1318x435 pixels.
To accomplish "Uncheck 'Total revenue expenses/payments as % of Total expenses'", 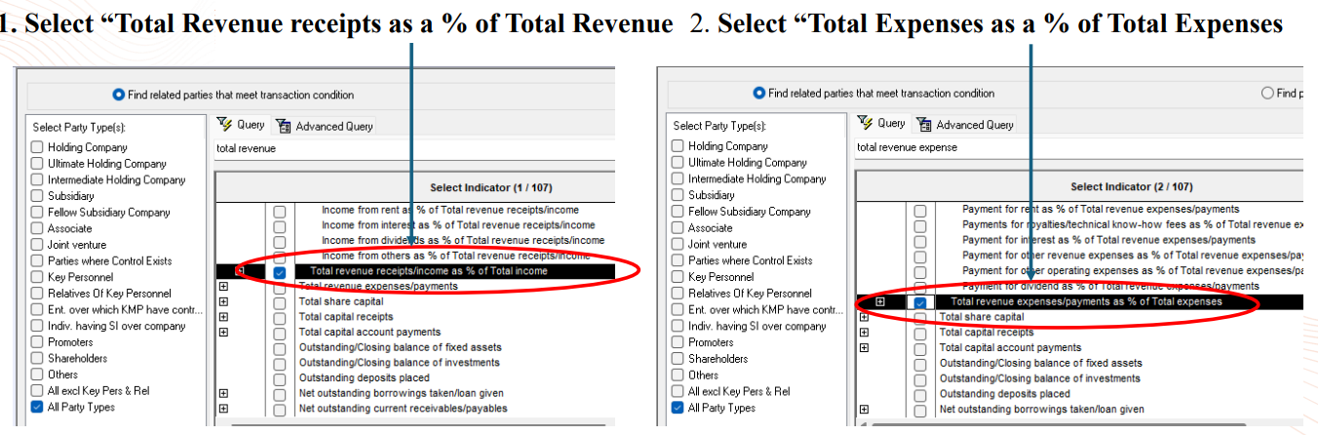I will (x=920, y=303).
